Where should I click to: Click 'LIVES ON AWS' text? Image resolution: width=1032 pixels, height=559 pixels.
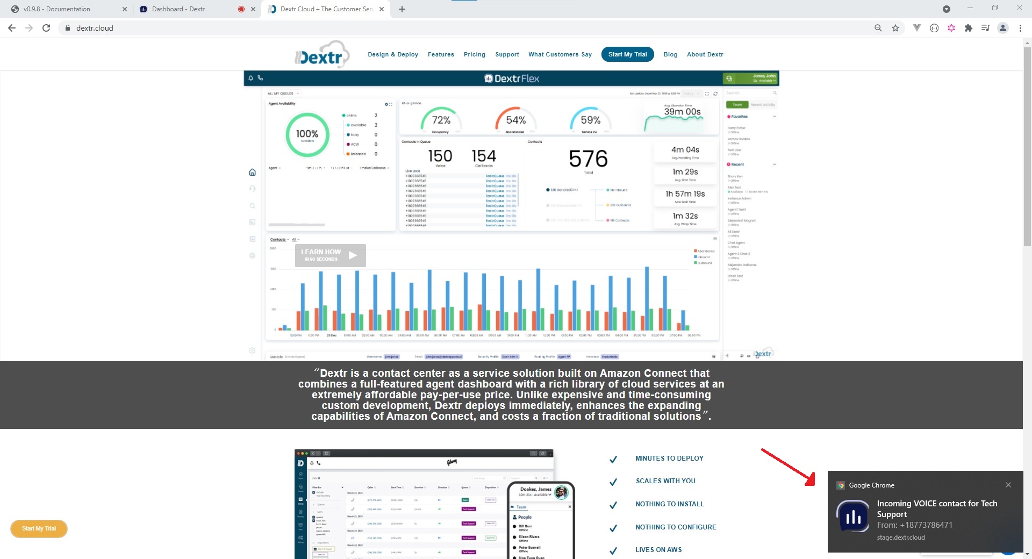658,550
